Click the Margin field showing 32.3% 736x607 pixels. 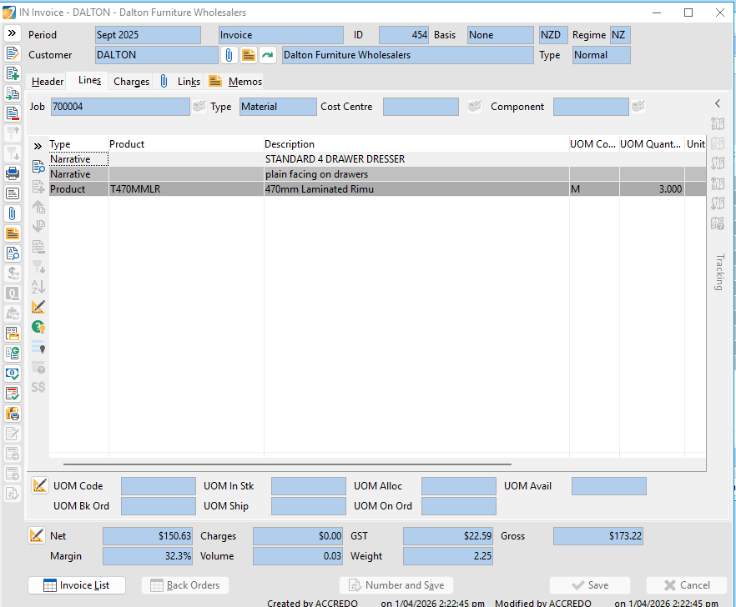[148, 556]
